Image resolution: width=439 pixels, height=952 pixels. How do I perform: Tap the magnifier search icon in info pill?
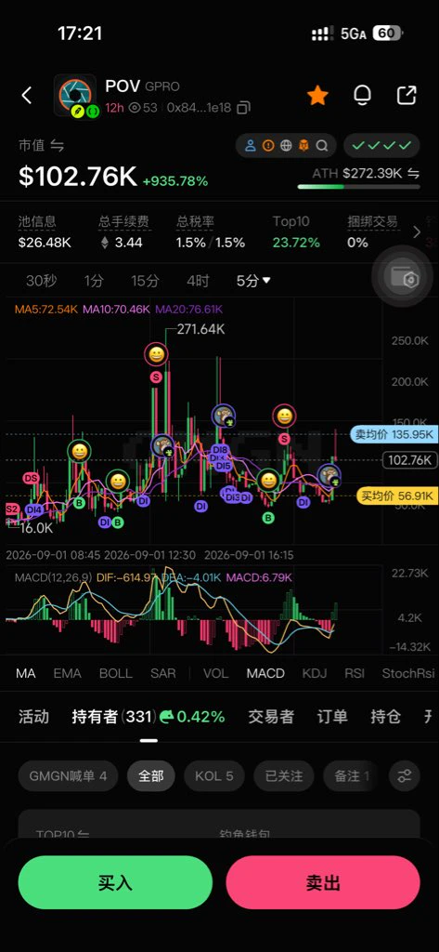pos(323,146)
